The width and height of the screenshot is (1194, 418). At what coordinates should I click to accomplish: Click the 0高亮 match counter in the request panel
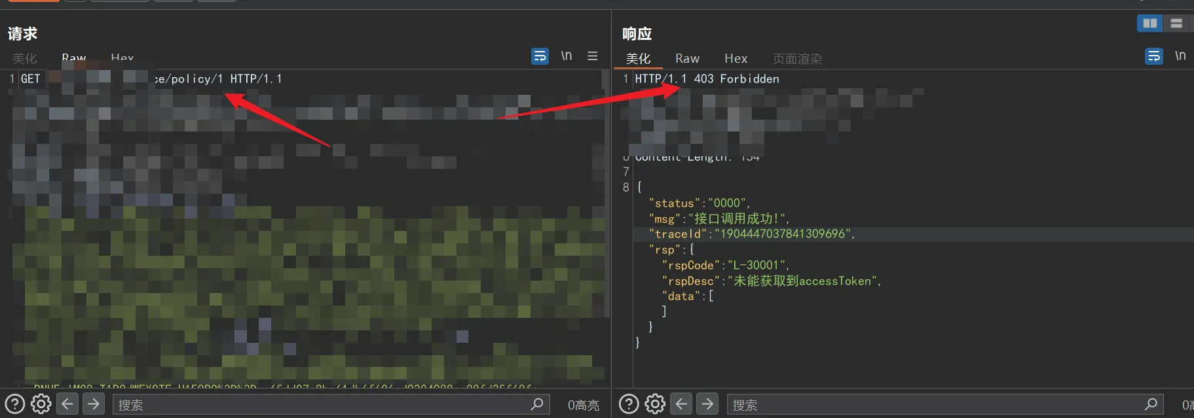583,405
